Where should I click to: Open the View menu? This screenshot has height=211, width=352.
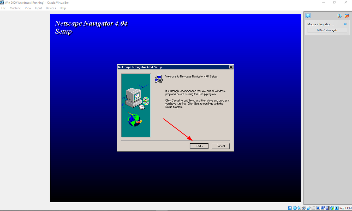tap(28, 8)
